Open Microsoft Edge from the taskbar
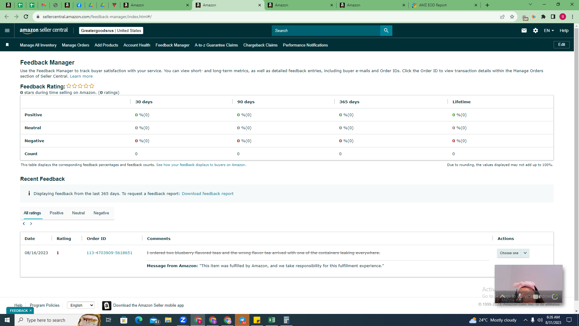The height and width of the screenshot is (326, 579). (x=139, y=320)
